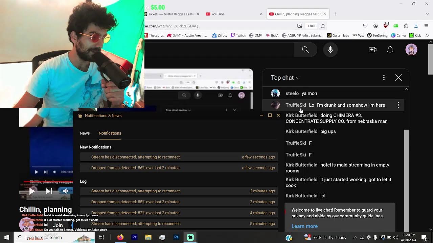
Task: Click 'Dropped frames detected: 56%' notification
Action: 179,168
